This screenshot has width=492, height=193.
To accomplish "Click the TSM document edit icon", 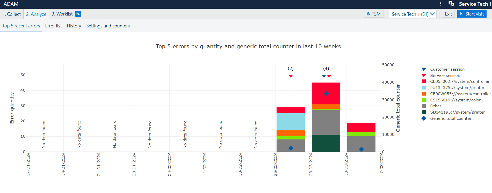I will point(368,14).
